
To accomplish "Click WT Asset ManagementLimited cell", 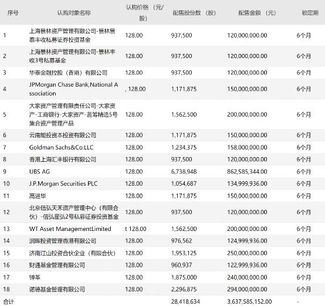I will 70,229.
